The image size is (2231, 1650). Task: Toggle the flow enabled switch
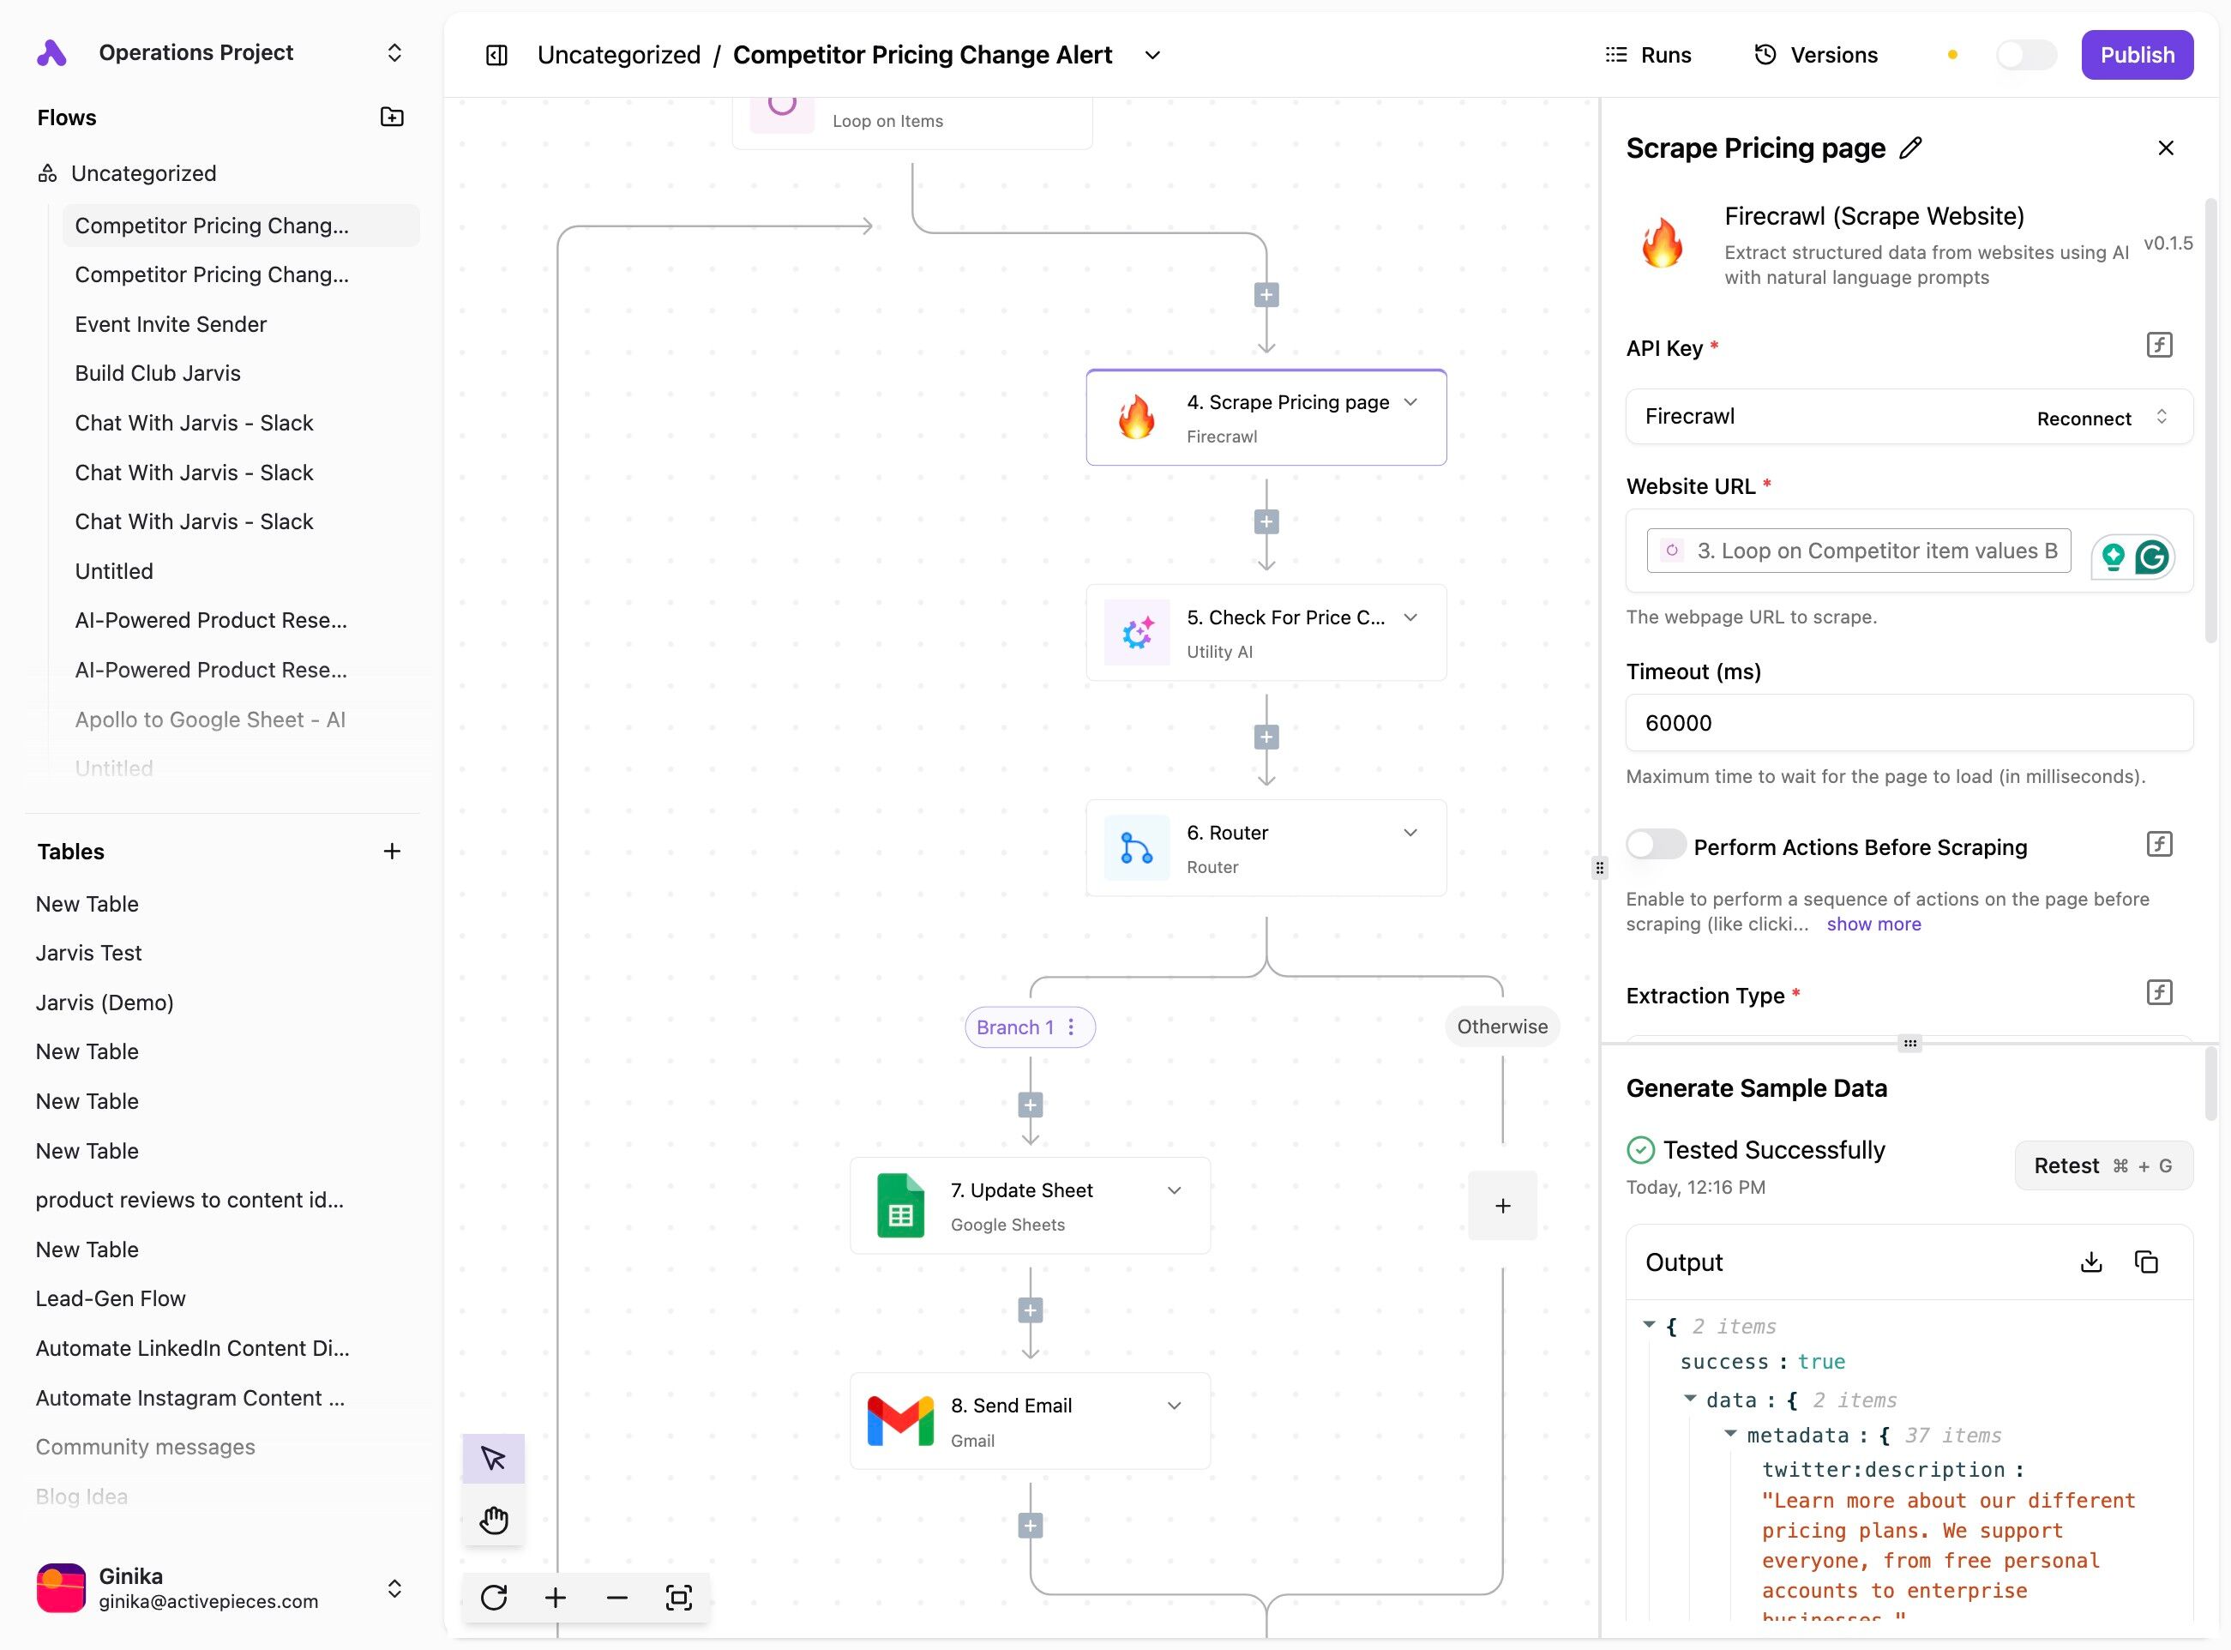click(x=2025, y=55)
